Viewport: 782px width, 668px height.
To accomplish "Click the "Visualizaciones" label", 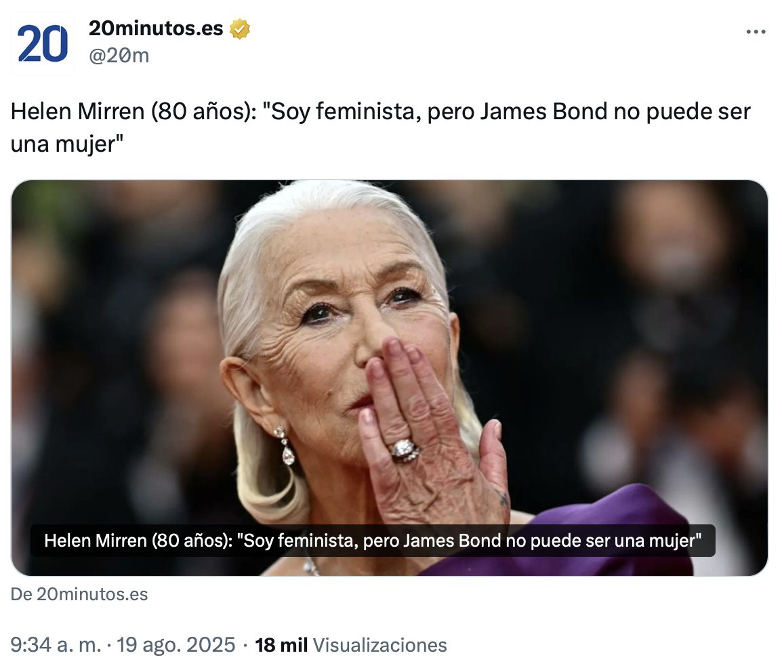I will 379,645.
